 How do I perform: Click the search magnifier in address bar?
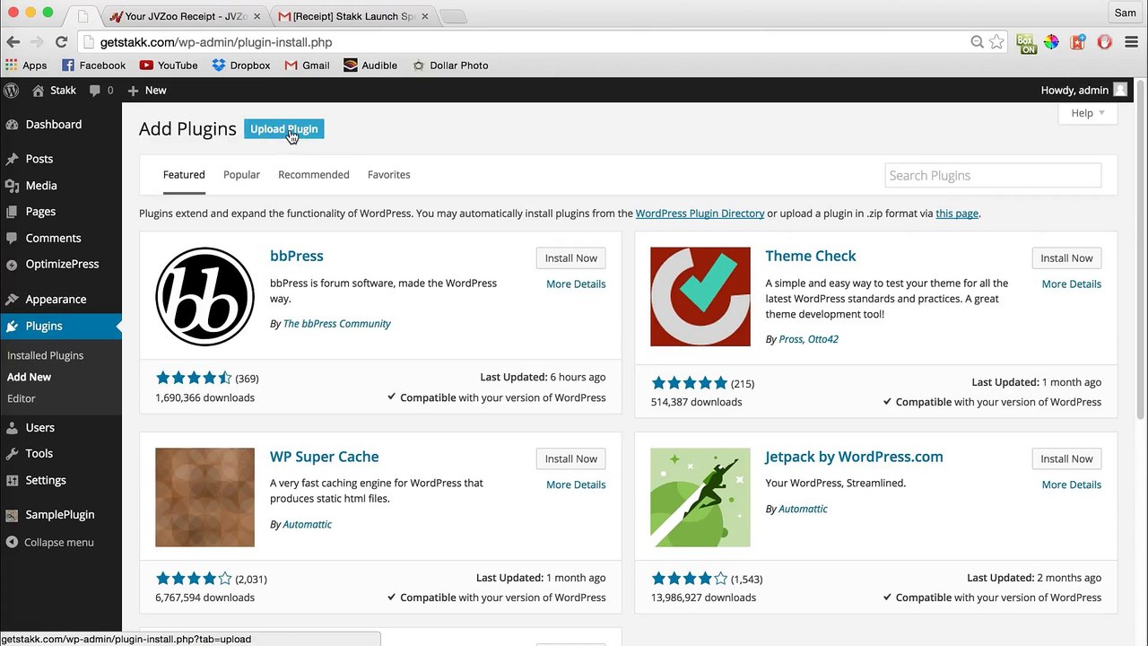point(977,42)
